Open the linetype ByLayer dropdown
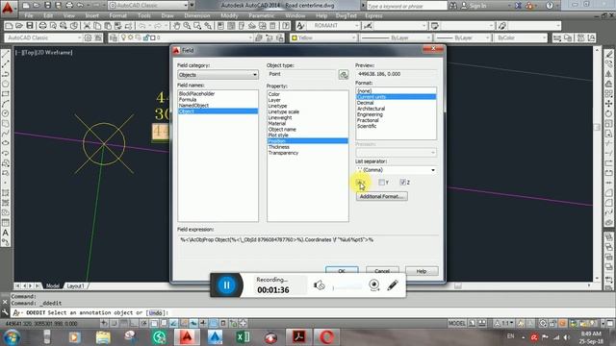This screenshot has width=616, height=346. click(x=396, y=37)
